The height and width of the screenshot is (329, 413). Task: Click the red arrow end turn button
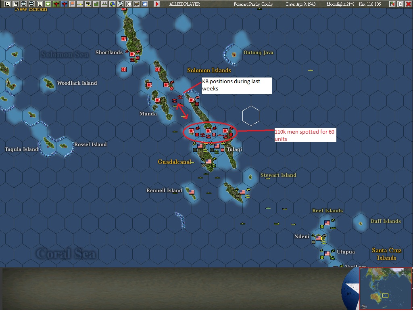[x=157, y=4]
